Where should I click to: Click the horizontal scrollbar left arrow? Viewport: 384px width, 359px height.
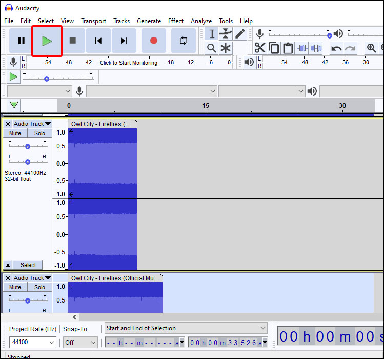tap(74, 317)
